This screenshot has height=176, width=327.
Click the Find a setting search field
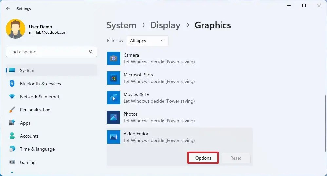(x=51, y=52)
